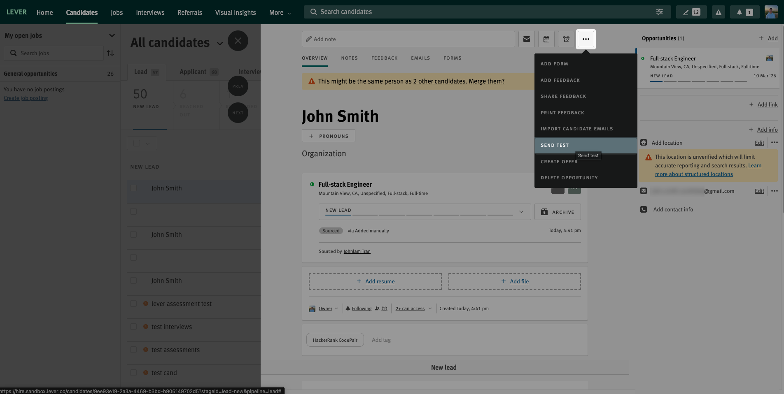
Task: Open the search filter sliders icon
Action: [x=659, y=12]
